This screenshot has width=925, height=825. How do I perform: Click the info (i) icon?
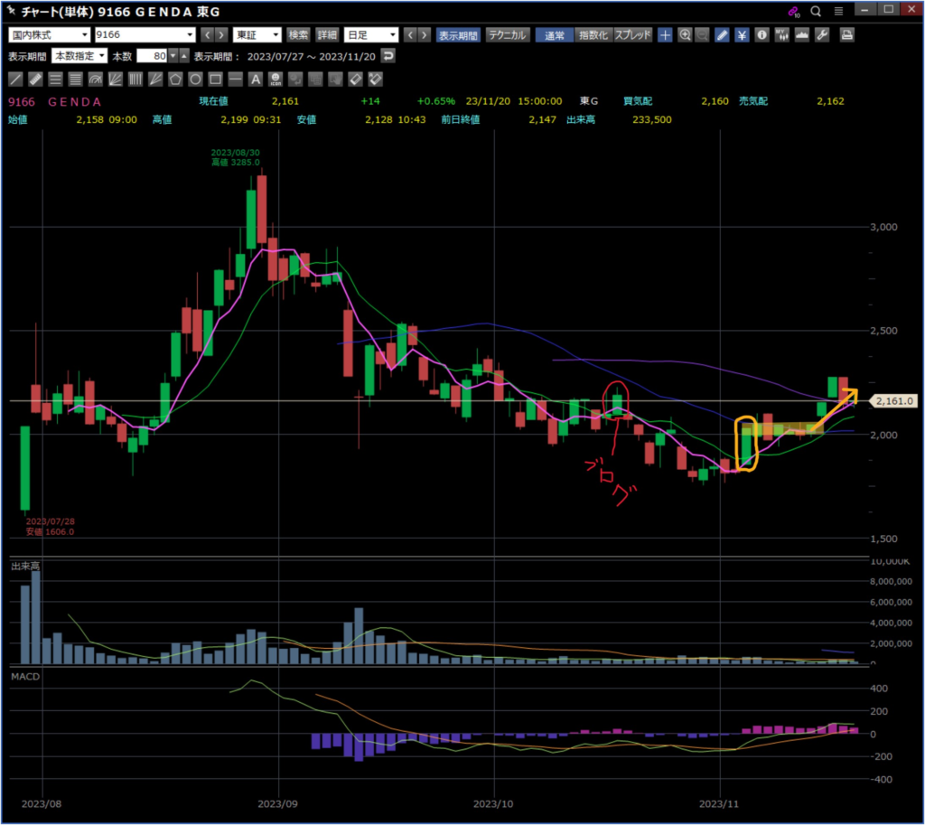[761, 35]
